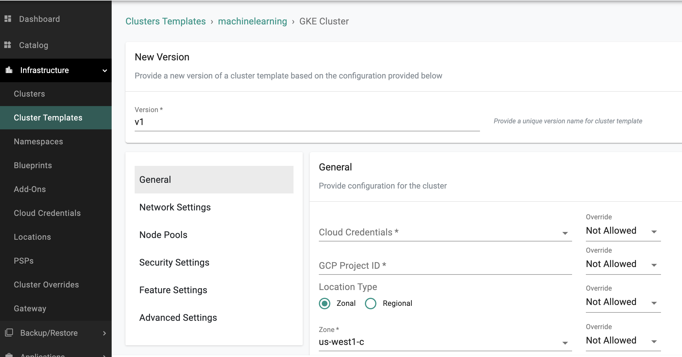
Task: Click the Dashboard grid icon
Action: click(8, 19)
